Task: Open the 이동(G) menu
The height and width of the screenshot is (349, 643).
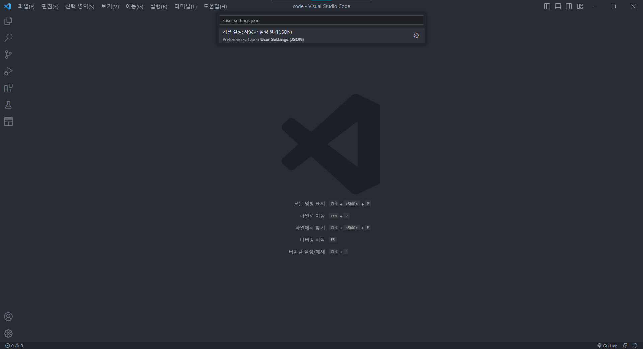Action: click(x=134, y=6)
